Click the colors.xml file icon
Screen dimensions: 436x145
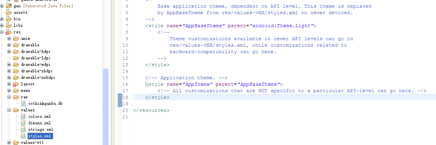(24, 116)
